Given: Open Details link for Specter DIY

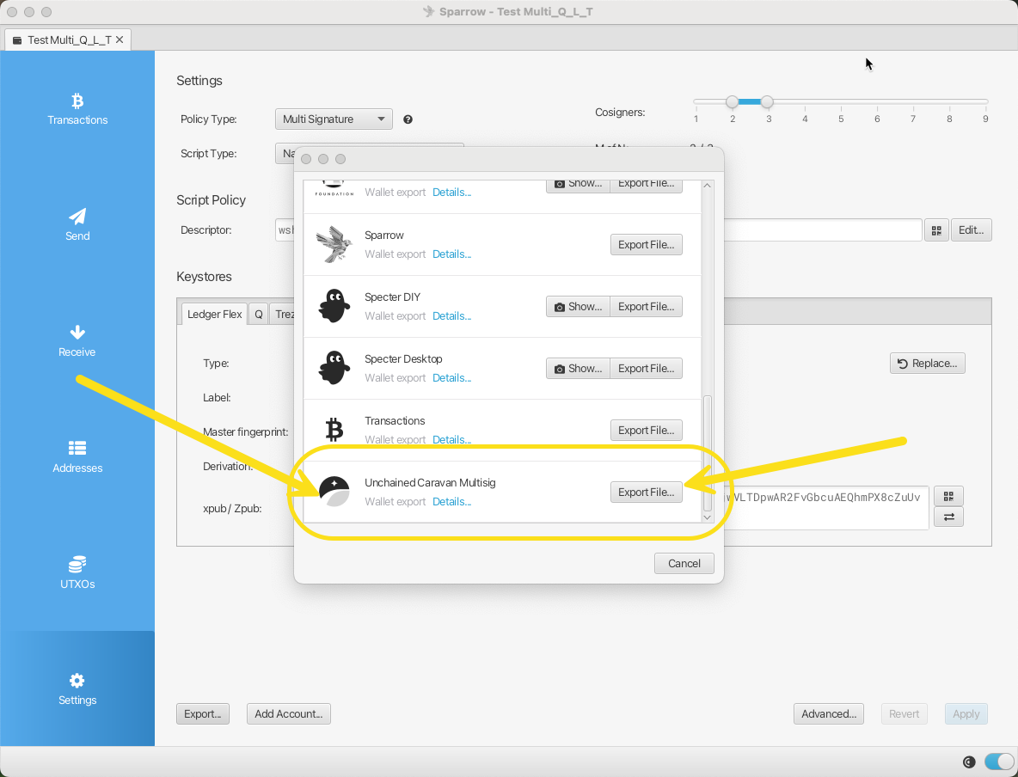Looking at the screenshot, I should [451, 316].
